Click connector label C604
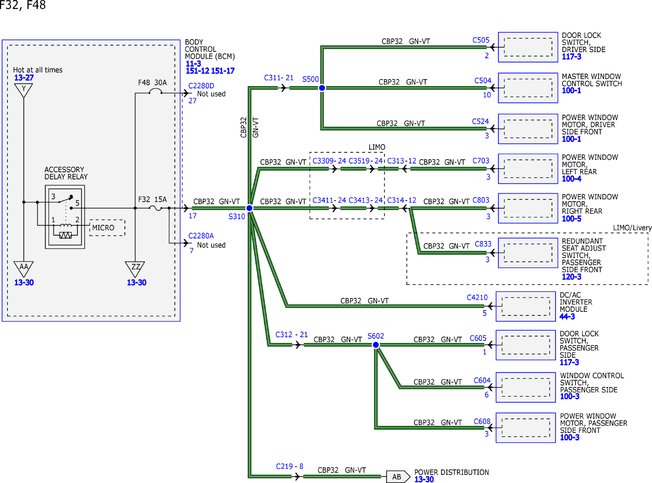 [x=482, y=381]
